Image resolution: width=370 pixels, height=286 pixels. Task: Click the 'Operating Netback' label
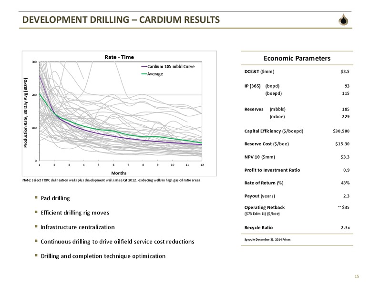[x=265, y=207]
